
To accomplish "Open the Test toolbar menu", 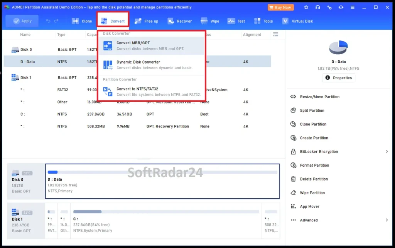I will click(x=236, y=21).
